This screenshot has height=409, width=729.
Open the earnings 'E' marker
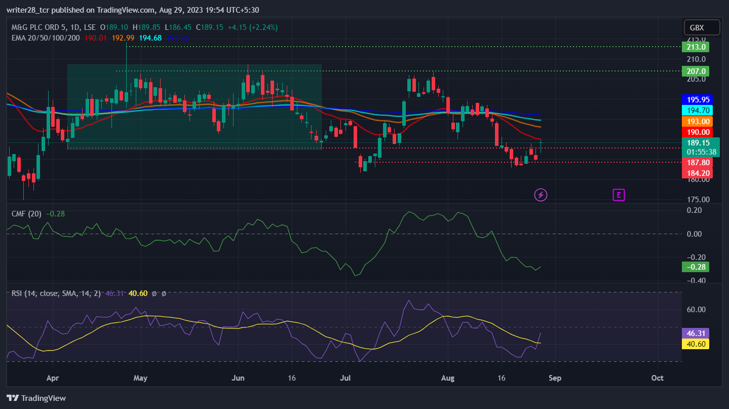click(x=618, y=195)
